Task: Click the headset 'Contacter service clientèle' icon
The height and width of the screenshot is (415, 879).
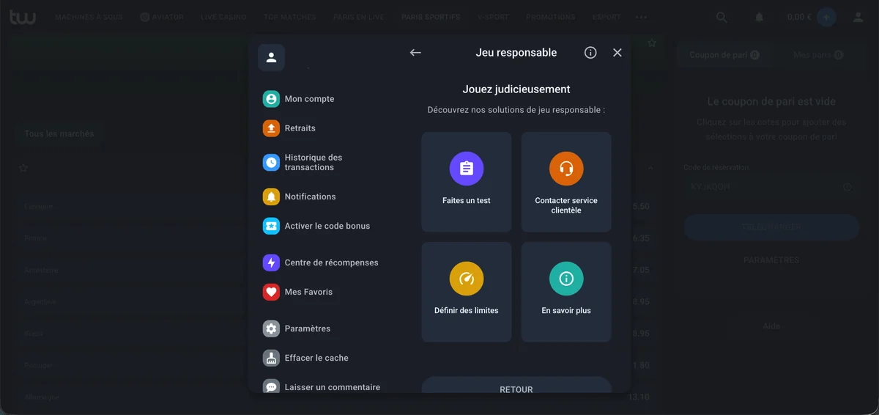Action: tap(566, 169)
